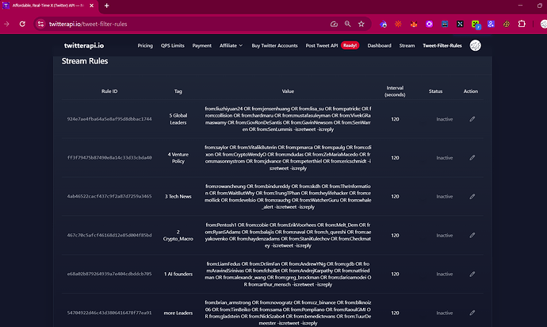This screenshot has width=547, height=327.
Task: Click the address bar URL
Action: (x=88, y=24)
